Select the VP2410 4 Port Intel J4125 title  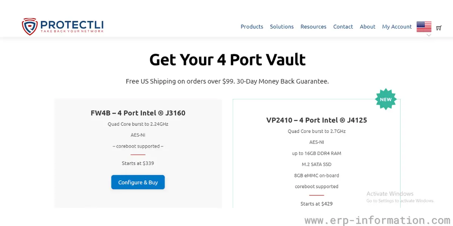coord(316,120)
